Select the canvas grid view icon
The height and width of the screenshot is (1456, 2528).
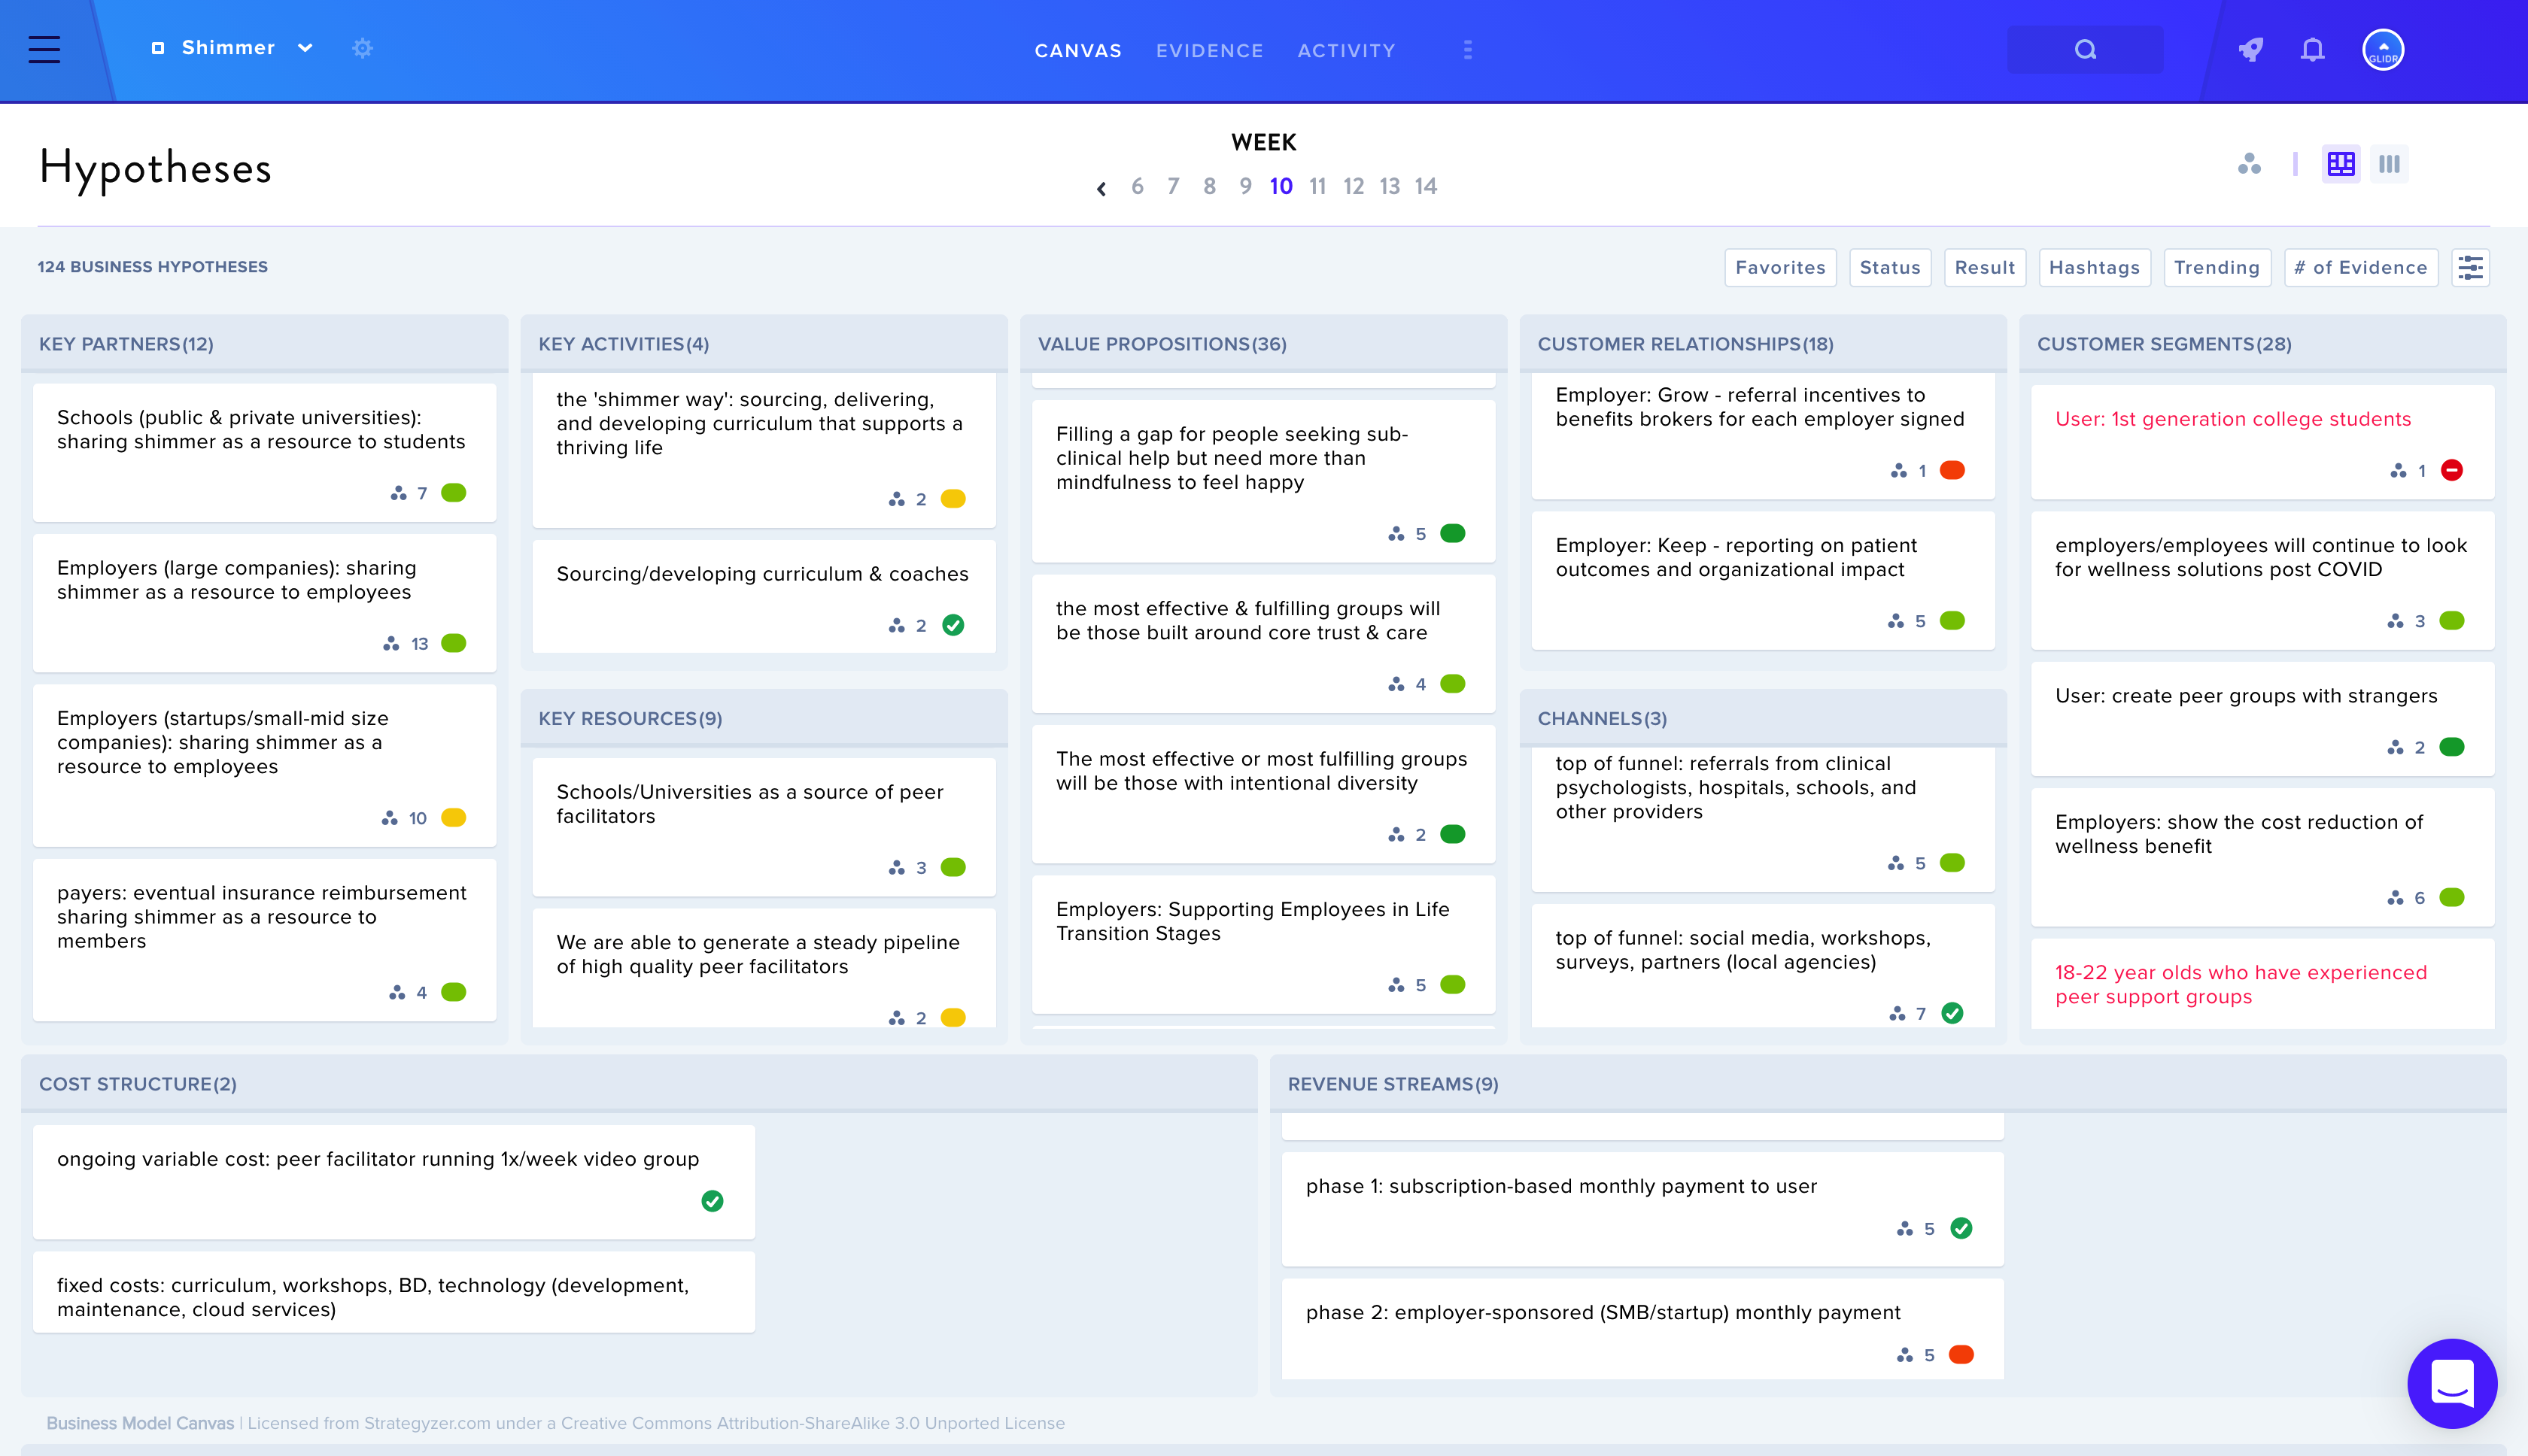pyautogui.click(x=2341, y=163)
